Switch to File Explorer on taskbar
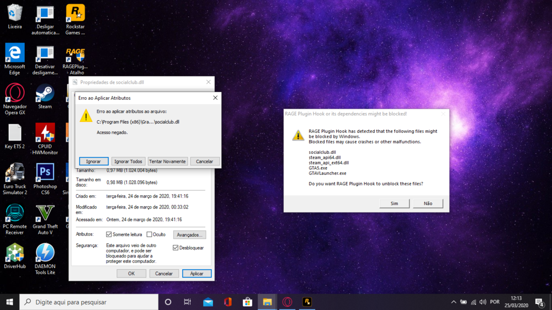Viewport: 552px width, 310px height. point(267,302)
